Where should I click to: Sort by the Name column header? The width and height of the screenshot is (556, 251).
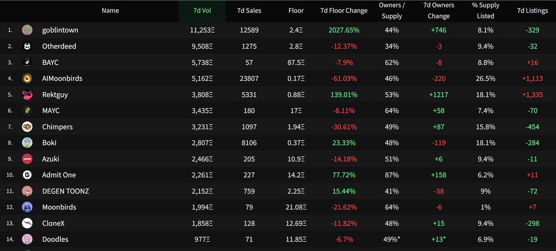(x=110, y=10)
